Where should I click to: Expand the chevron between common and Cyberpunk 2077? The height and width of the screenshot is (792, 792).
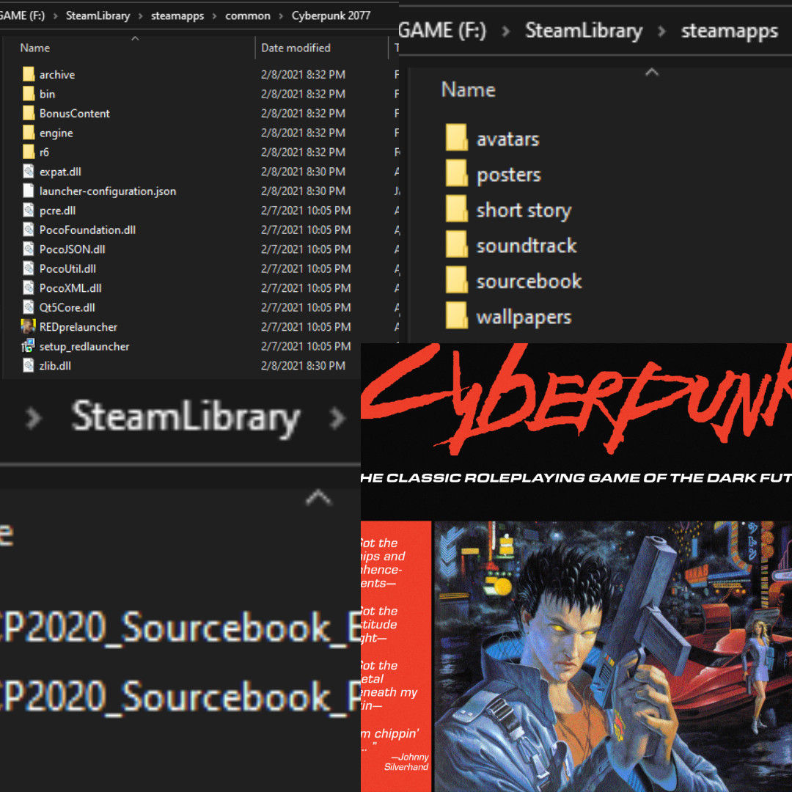pos(281,16)
